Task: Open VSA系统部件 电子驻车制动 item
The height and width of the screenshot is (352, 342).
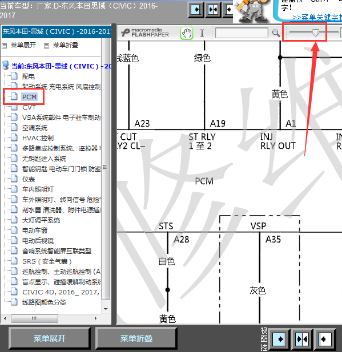Action: pos(61,118)
